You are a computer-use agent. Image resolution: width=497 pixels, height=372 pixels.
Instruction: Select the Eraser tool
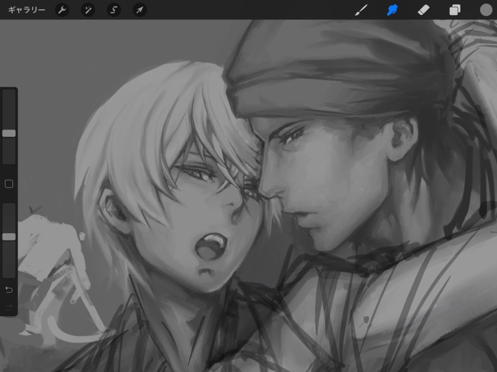coord(424,10)
